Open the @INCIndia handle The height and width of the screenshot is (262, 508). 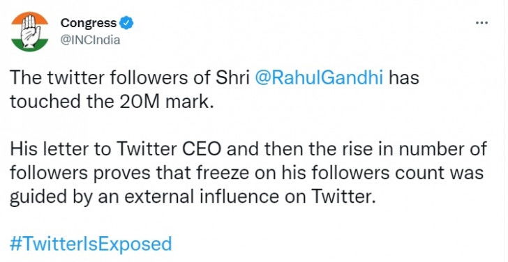coord(91,40)
